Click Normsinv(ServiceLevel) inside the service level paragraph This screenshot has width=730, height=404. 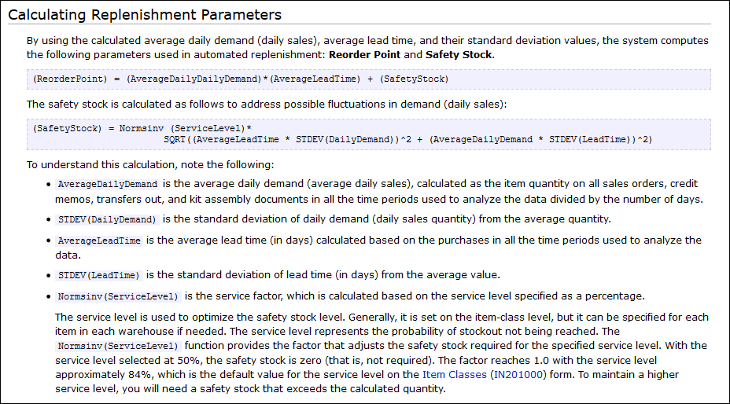[119, 346]
